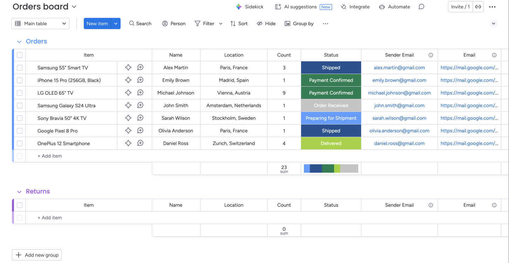Select all Orders with the header checkbox
Image resolution: width=509 pixels, height=263 pixels.
[20, 55]
